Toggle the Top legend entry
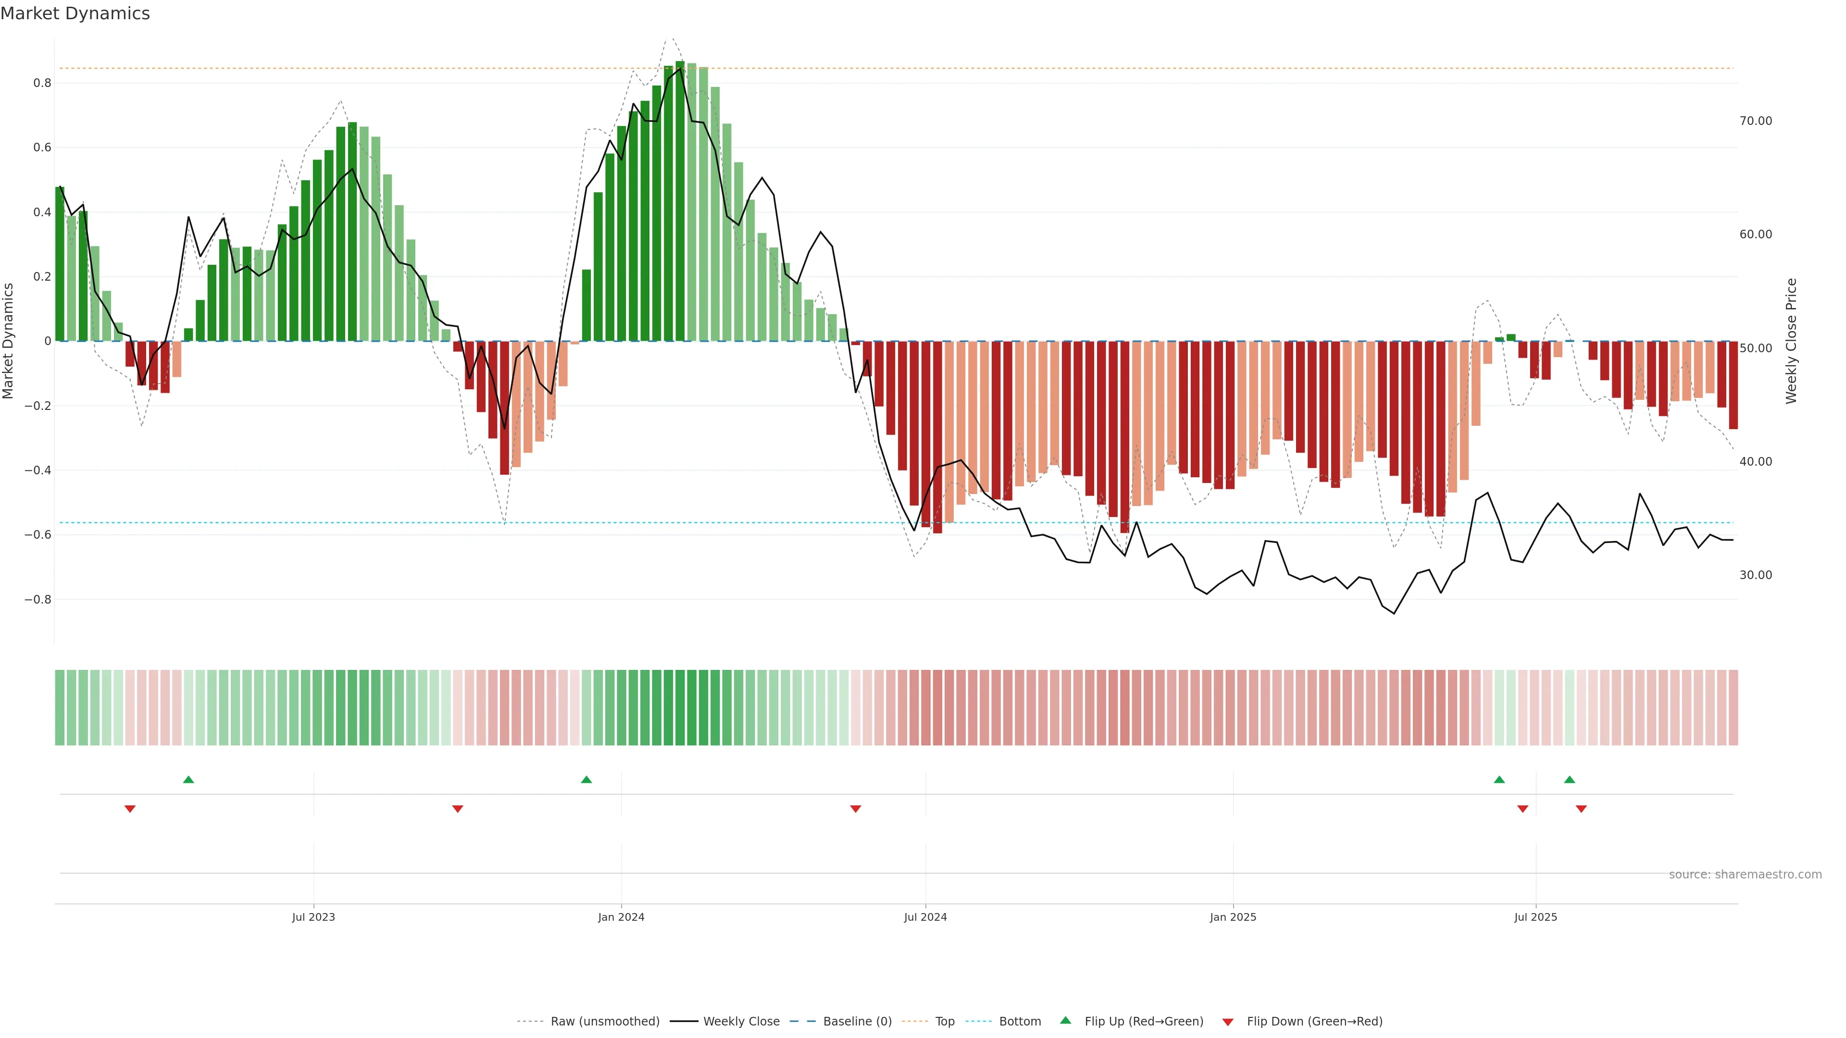Screen dimensions: 1846x1038 coord(945,1022)
